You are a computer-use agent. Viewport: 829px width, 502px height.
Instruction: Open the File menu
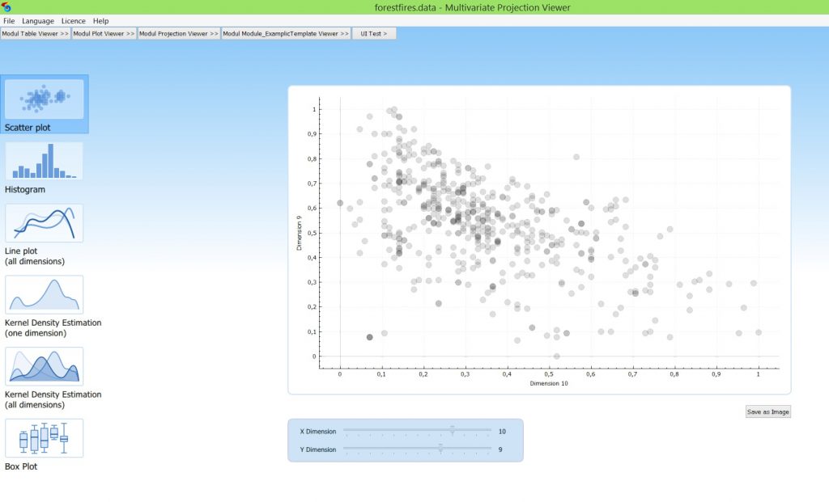click(9, 20)
